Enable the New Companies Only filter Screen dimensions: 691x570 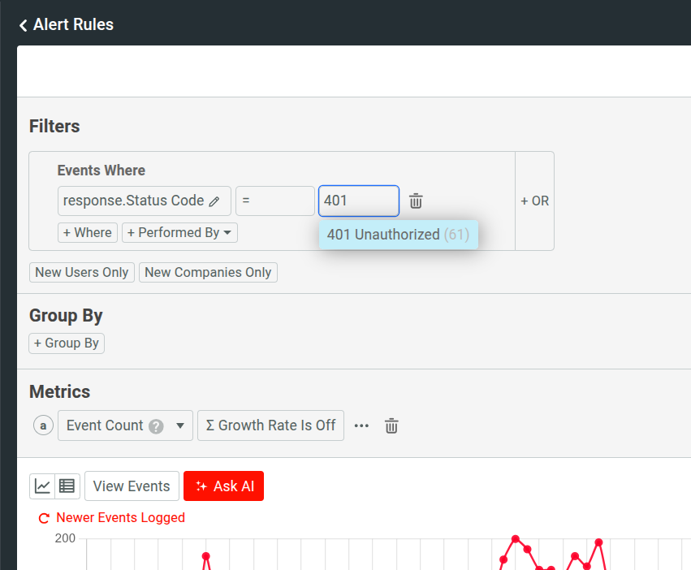208,272
